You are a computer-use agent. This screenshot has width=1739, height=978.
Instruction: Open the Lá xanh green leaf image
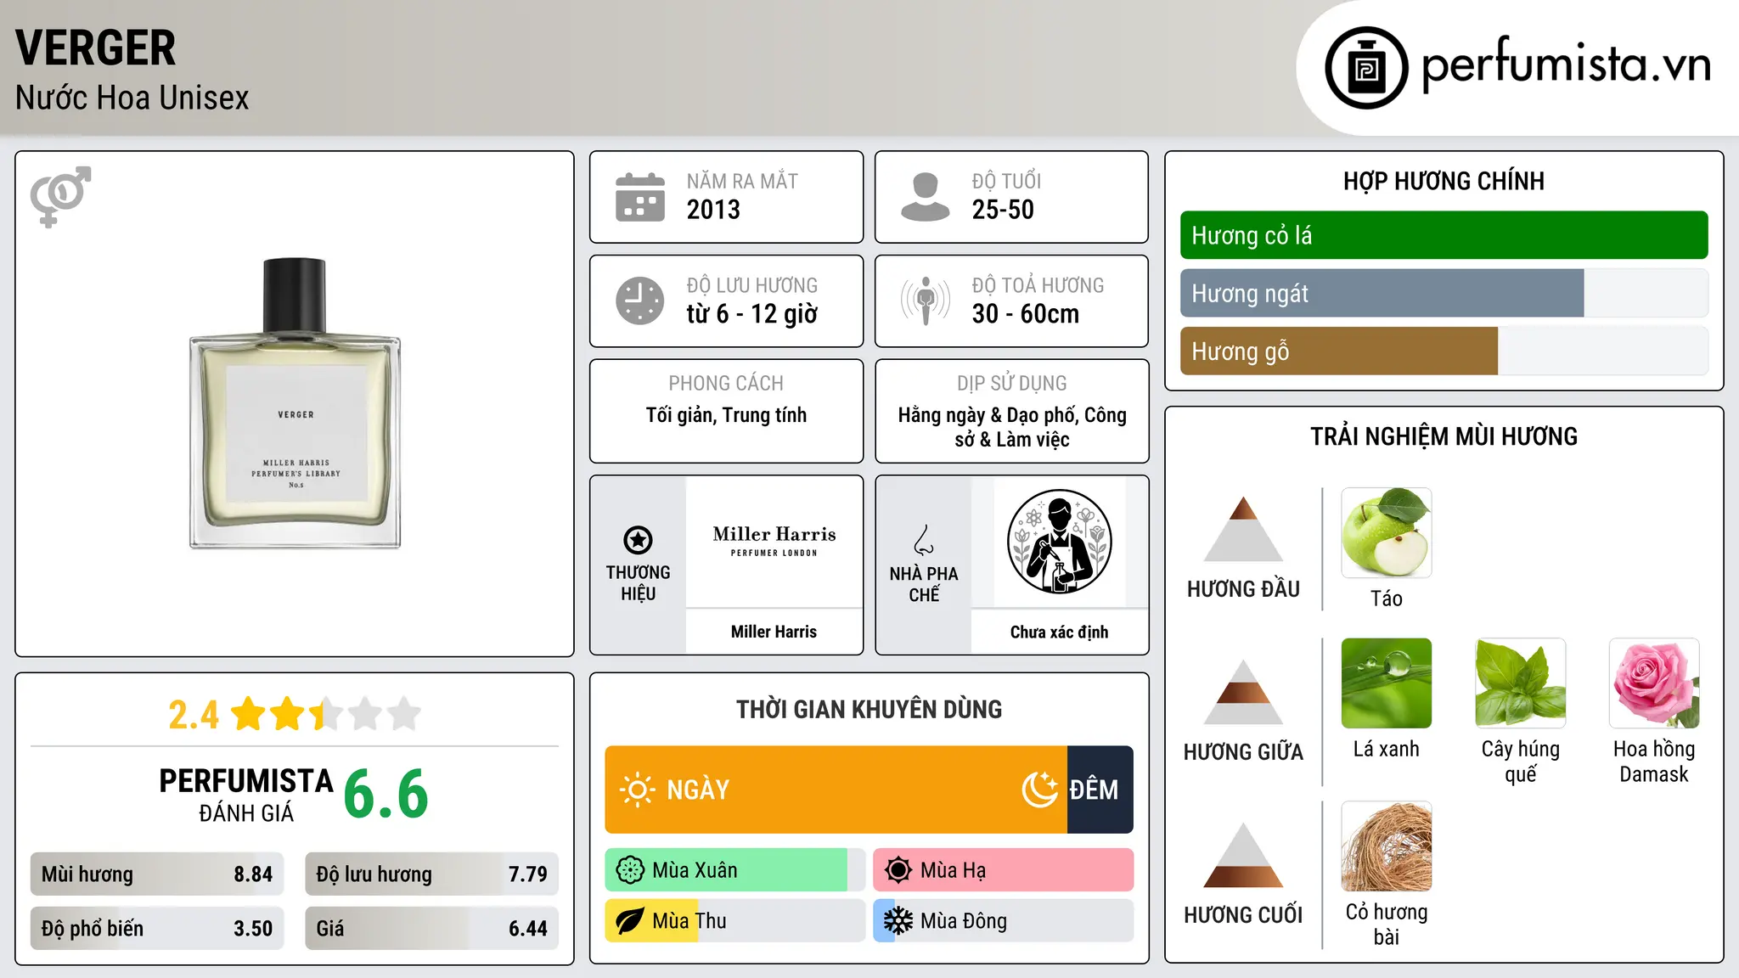1386,683
